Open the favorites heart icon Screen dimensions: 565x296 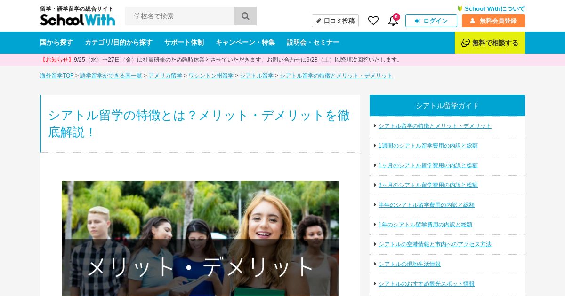(373, 21)
